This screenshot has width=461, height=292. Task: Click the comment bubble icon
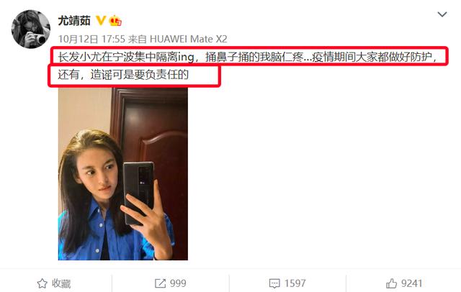pos(274,283)
